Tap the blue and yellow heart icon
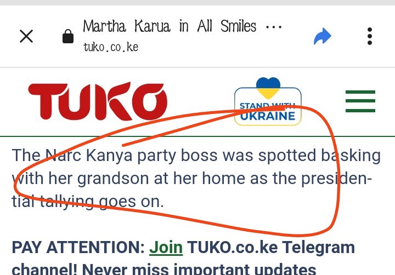This screenshot has height=275, width=395. 268,88
